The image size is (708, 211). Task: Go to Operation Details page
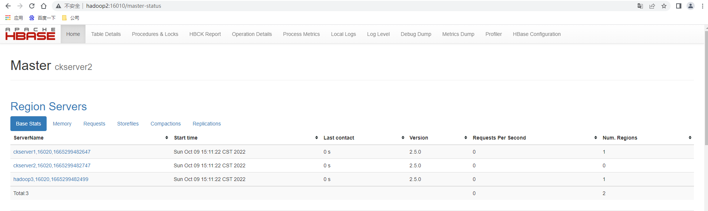(x=252, y=34)
